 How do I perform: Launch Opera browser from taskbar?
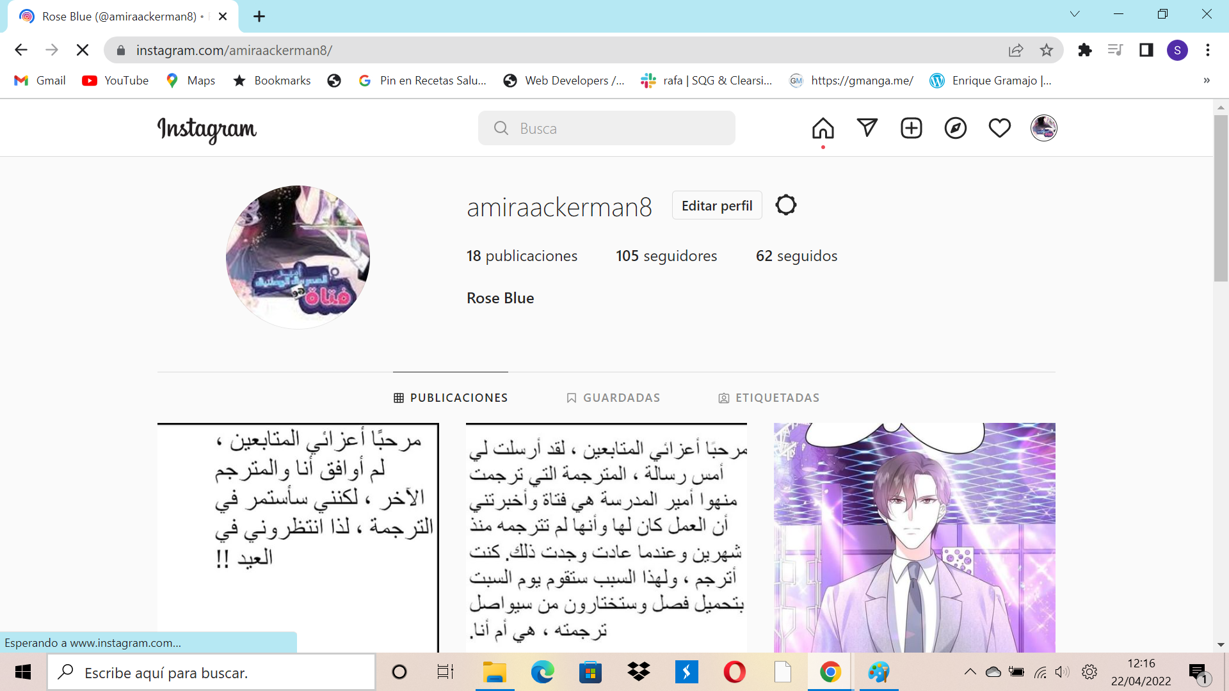(735, 672)
